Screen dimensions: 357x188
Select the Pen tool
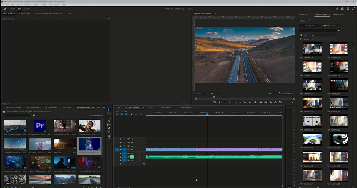pyautogui.click(x=109, y=128)
